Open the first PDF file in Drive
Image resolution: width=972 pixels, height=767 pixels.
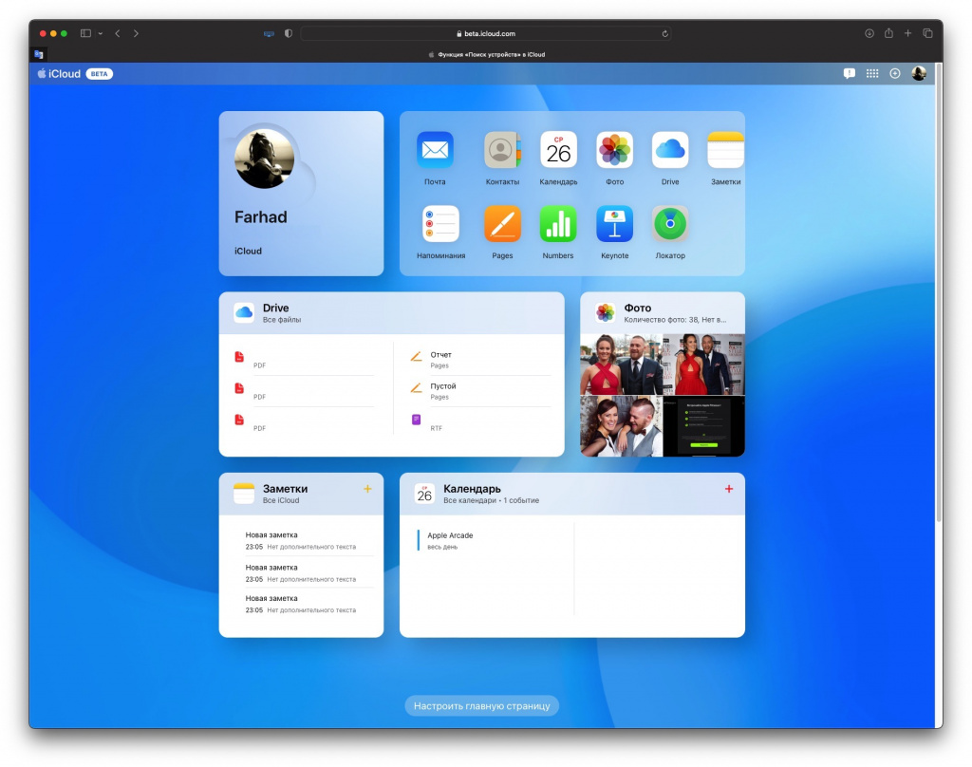304,360
